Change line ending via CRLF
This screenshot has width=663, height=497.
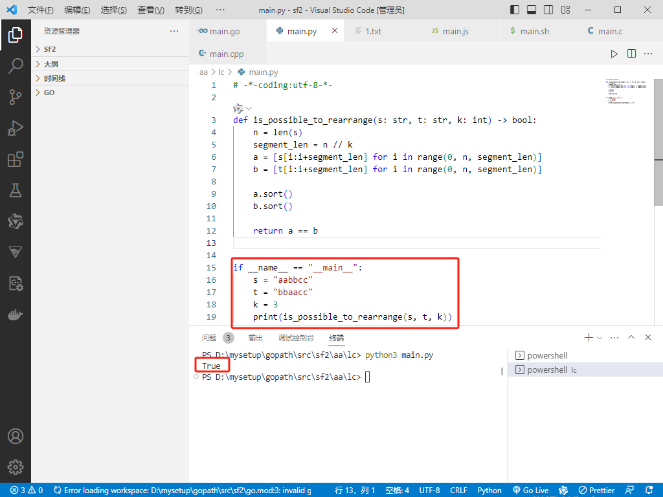click(458, 491)
